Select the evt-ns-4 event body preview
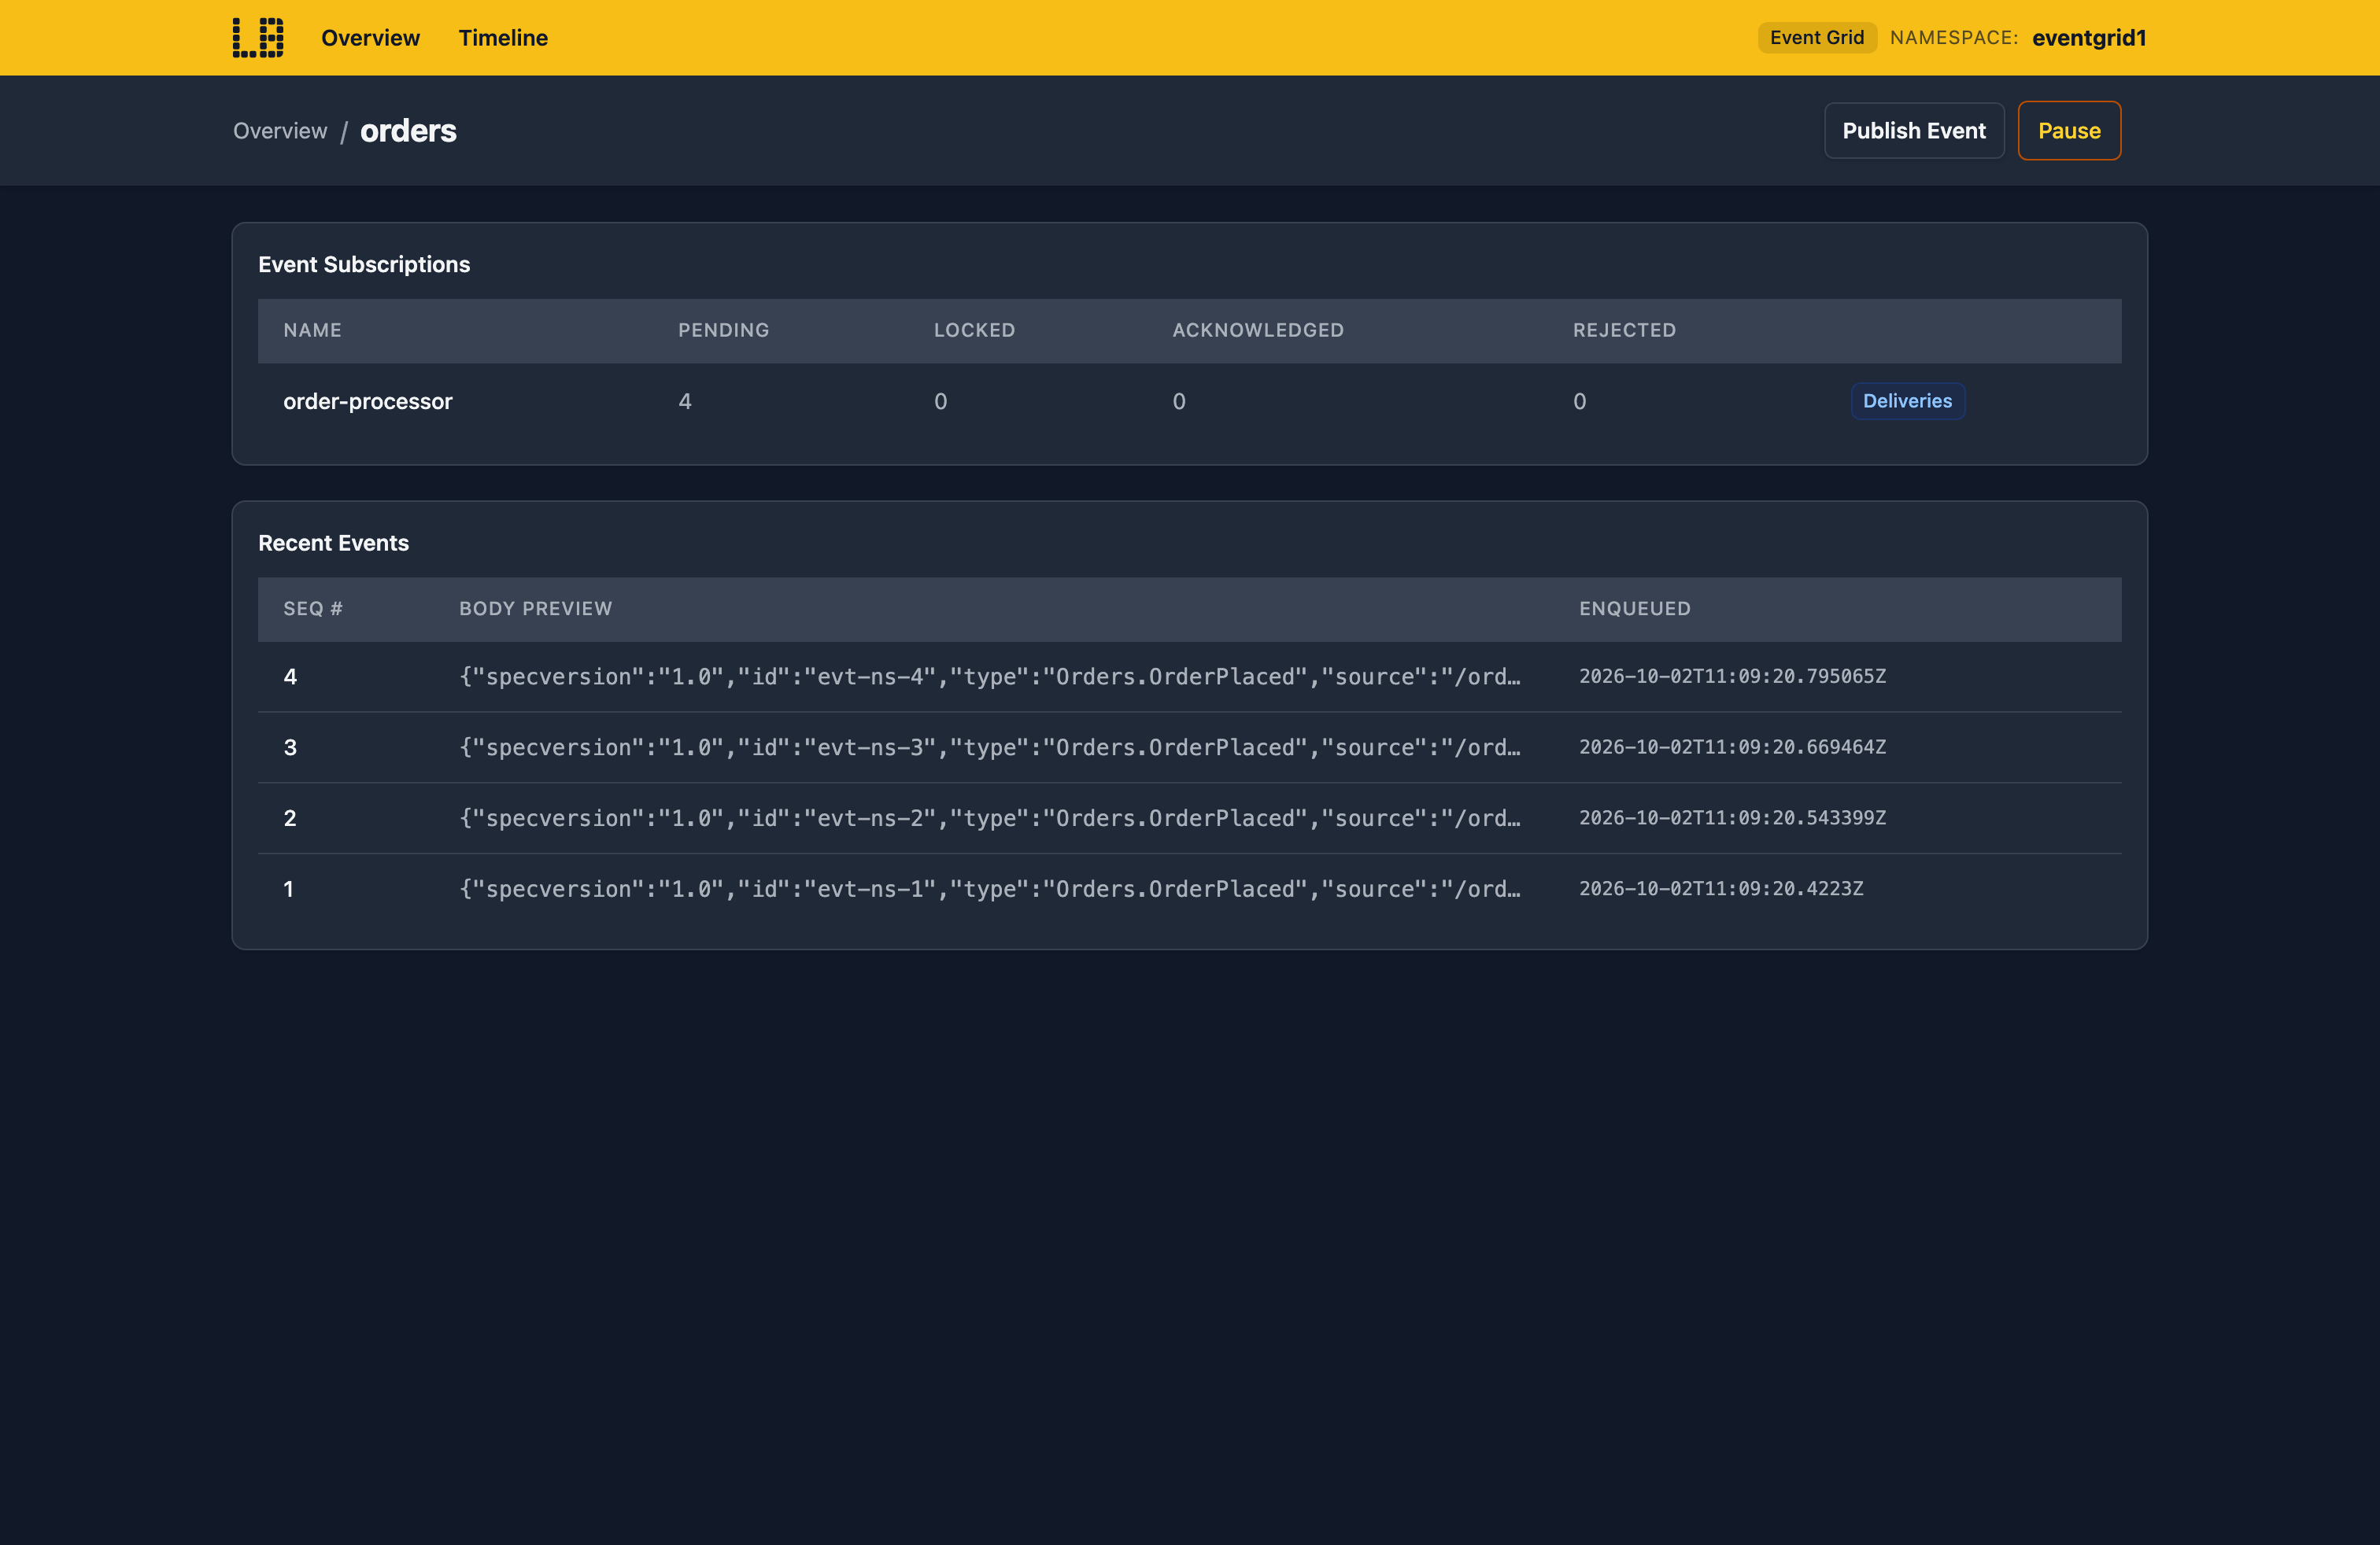 pyautogui.click(x=990, y=677)
